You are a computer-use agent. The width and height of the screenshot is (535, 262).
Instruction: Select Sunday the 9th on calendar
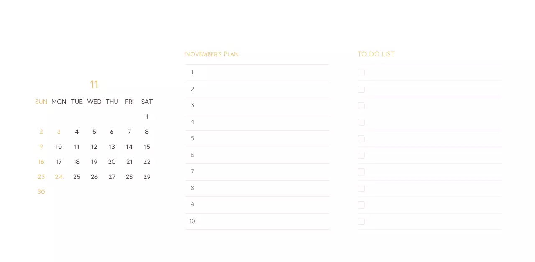pyautogui.click(x=41, y=147)
